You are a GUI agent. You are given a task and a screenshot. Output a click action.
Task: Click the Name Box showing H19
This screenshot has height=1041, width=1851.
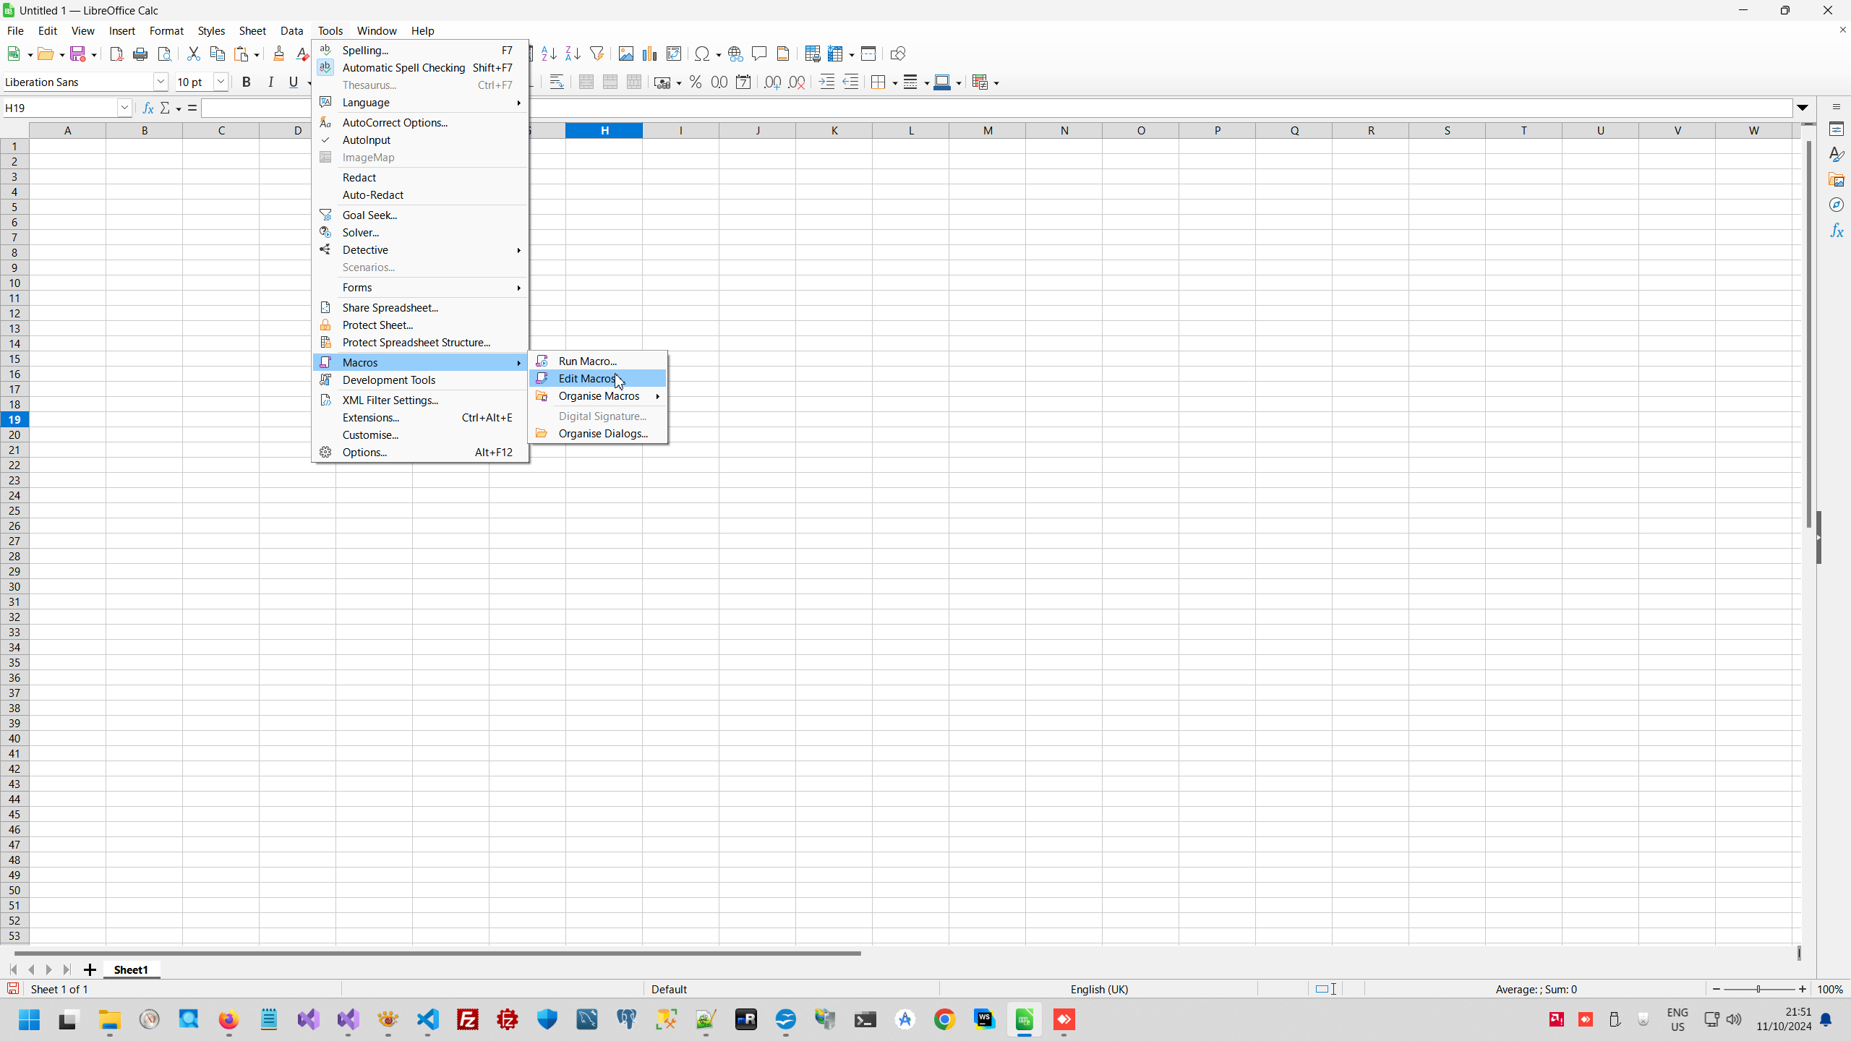(59, 108)
